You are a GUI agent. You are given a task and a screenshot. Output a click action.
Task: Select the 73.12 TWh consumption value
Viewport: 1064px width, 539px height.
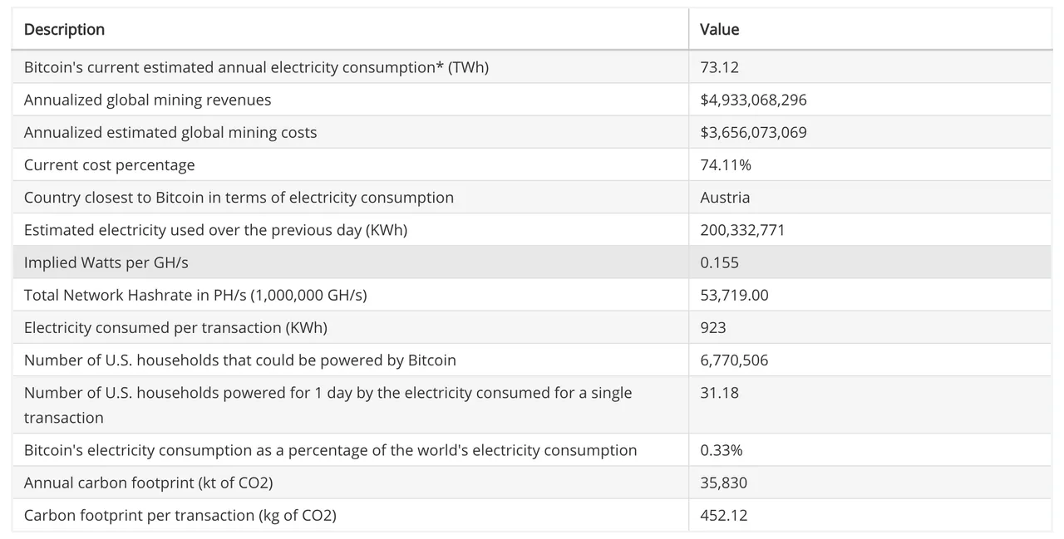tap(719, 67)
